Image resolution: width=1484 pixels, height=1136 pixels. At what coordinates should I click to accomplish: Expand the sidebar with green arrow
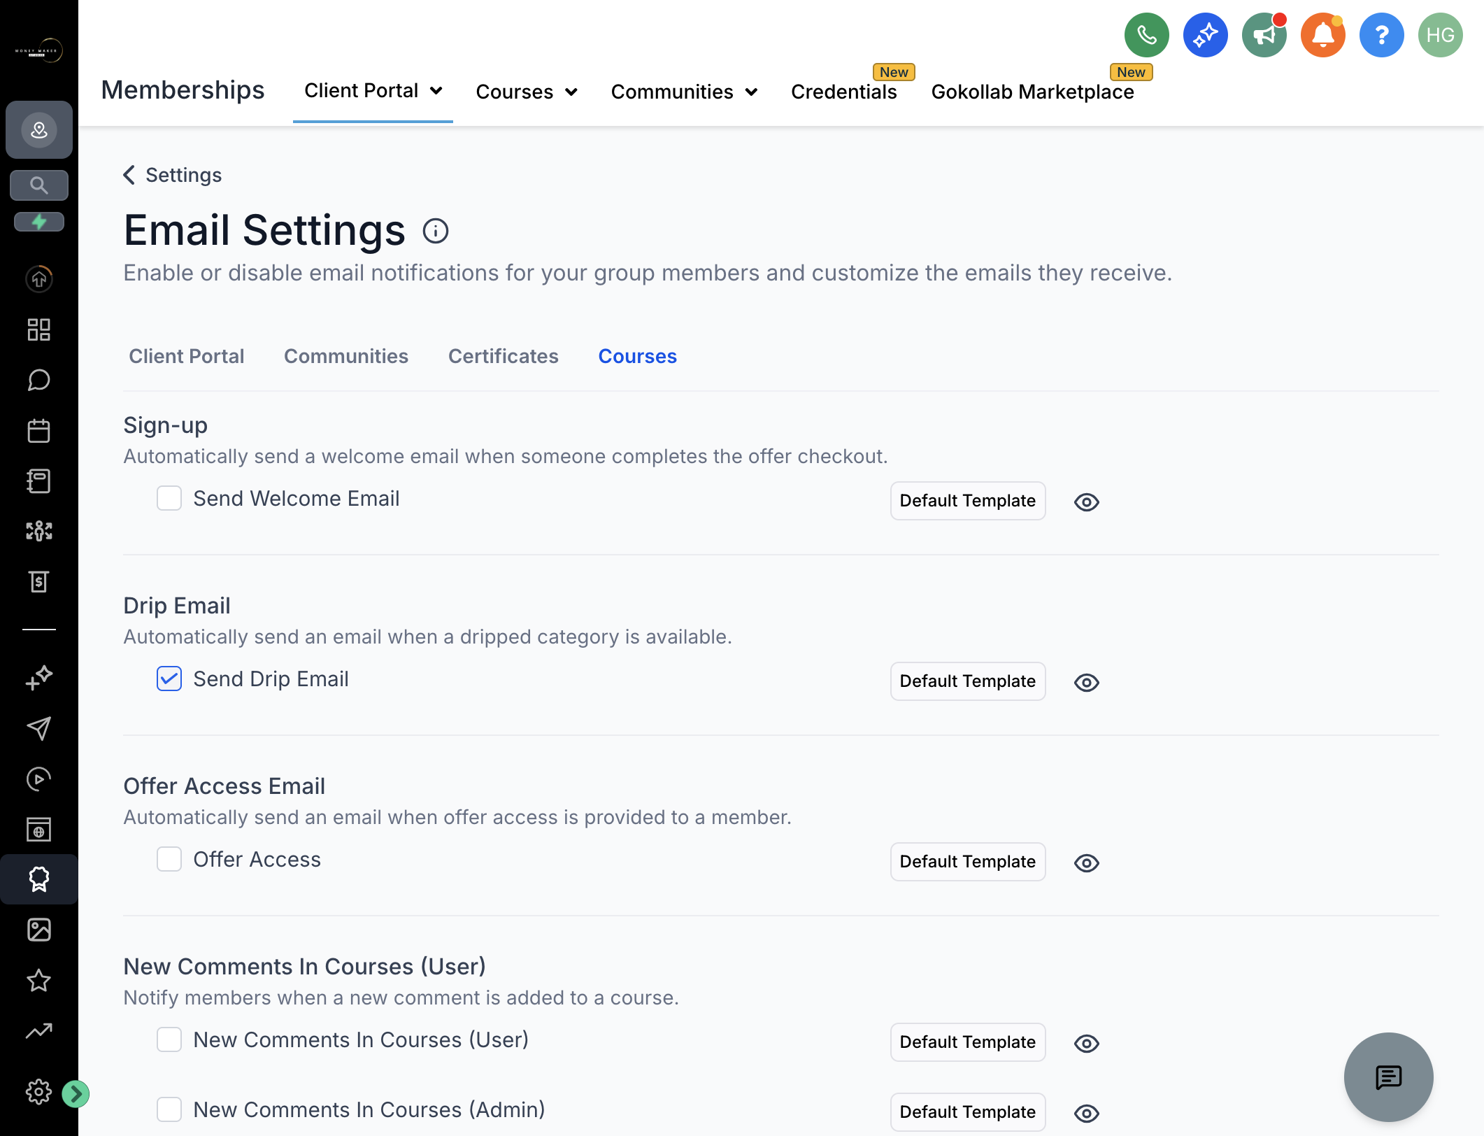[76, 1093]
